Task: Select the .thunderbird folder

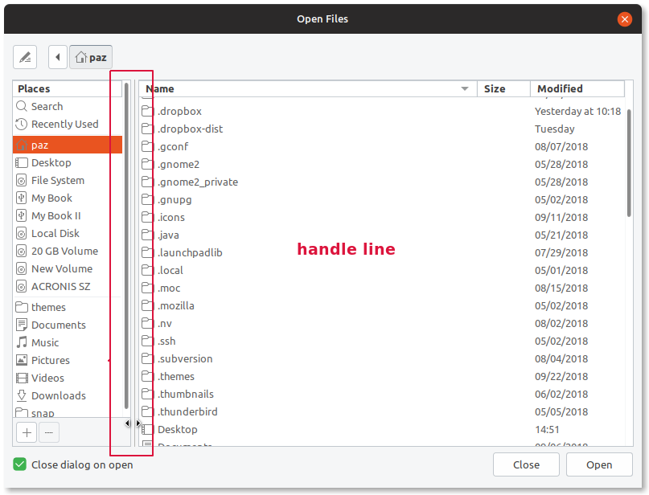Action: pyautogui.click(x=381, y=412)
